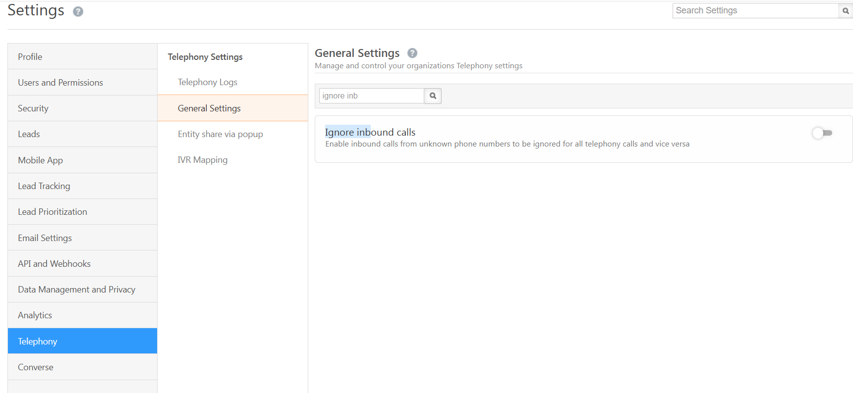
Task: Open API and Webhooks section
Action: coord(54,264)
